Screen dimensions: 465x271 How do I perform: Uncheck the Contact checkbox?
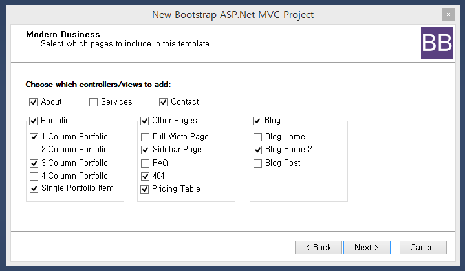[164, 102]
